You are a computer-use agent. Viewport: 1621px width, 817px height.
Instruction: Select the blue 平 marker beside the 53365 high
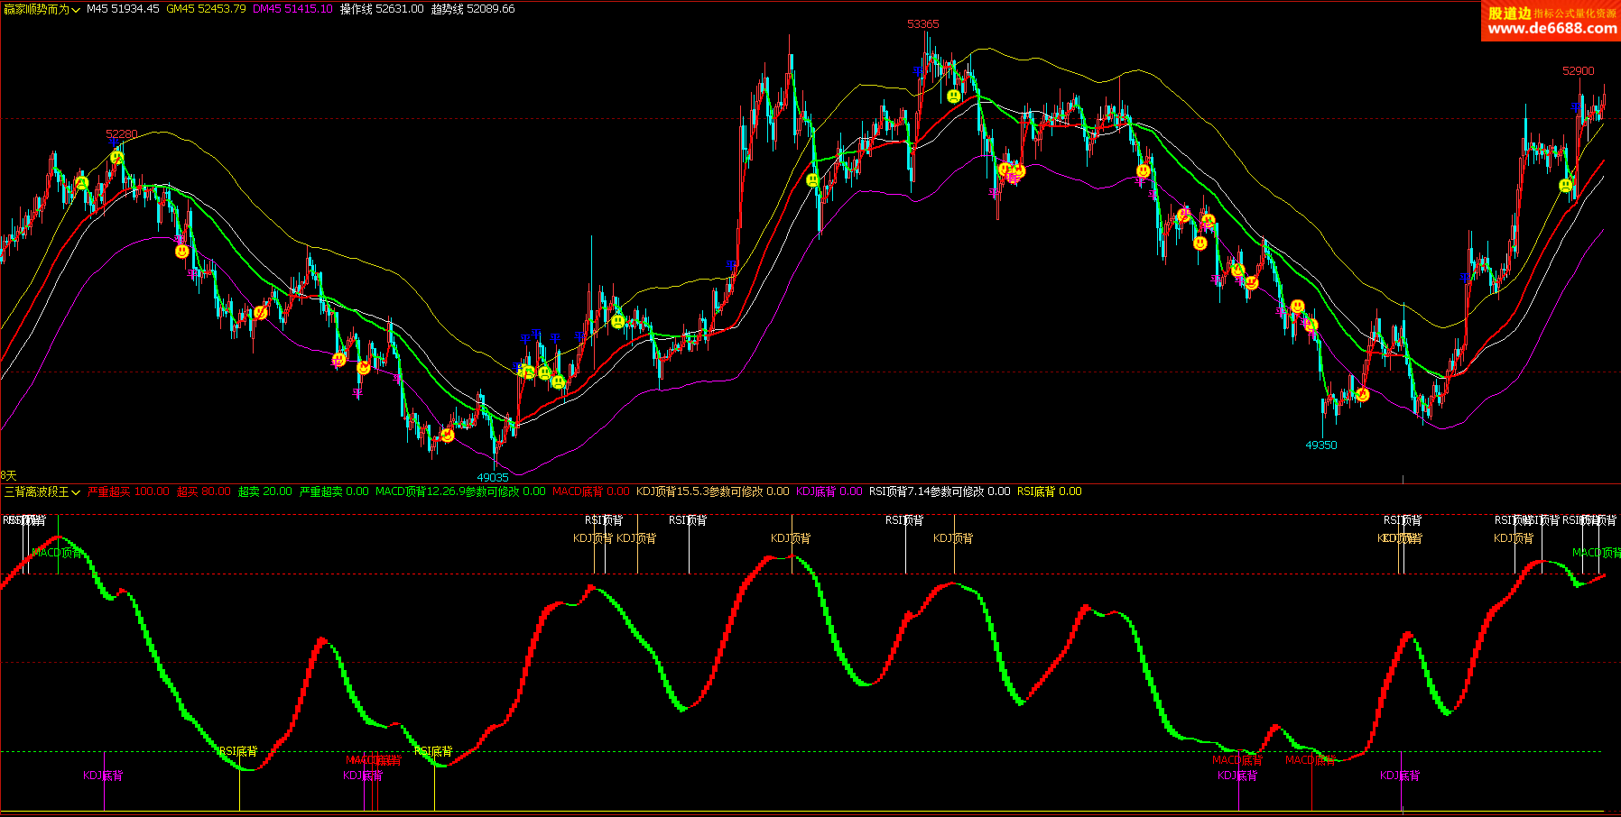coord(917,70)
